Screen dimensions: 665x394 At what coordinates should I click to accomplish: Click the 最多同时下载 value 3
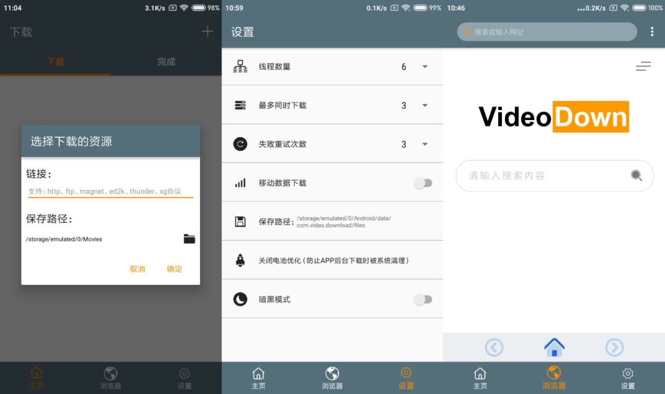pyautogui.click(x=404, y=106)
